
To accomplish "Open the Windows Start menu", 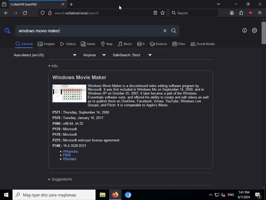I will (6, 195).
